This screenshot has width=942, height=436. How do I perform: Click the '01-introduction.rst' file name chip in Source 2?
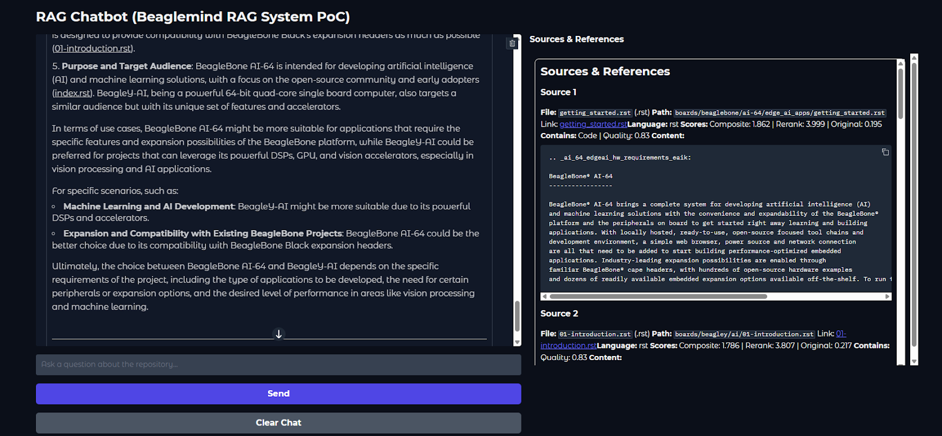click(595, 334)
